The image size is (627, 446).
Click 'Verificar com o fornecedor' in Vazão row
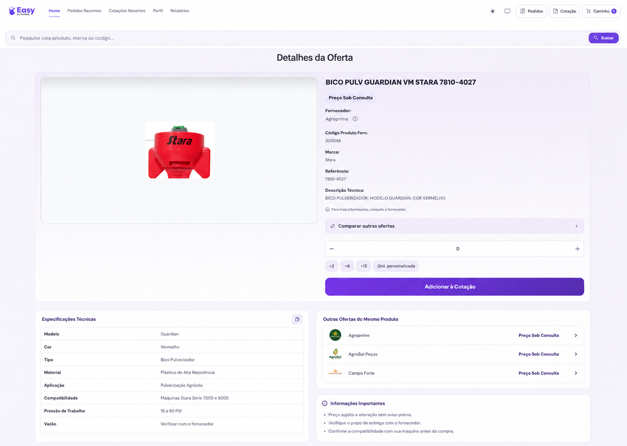187,424
